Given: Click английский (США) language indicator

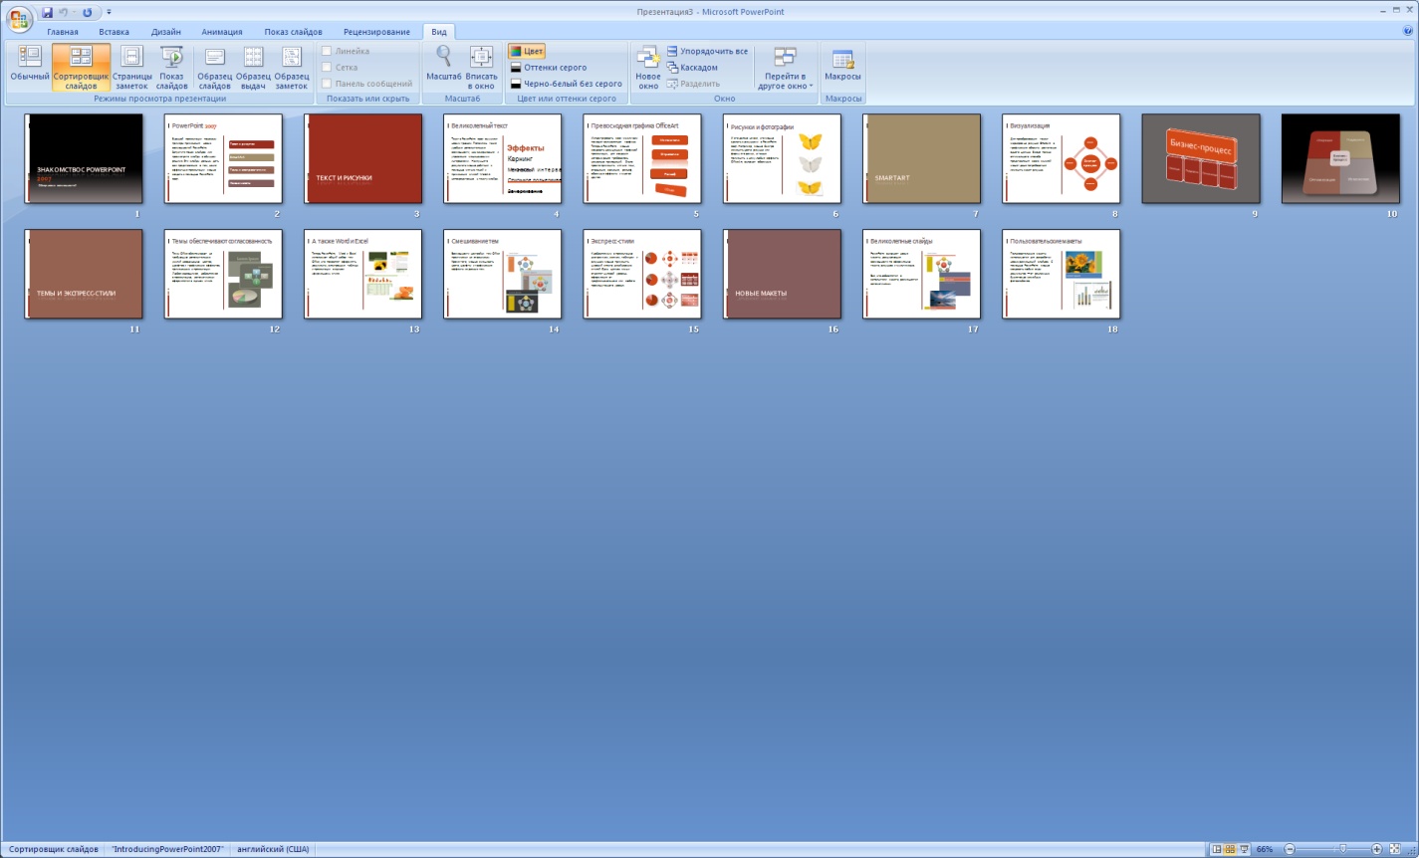Looking at the screenshot, I should pos(272,849).
